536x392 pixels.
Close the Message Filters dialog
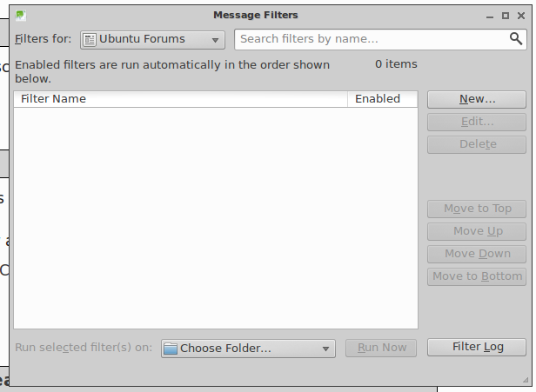[x=521, y=16]
